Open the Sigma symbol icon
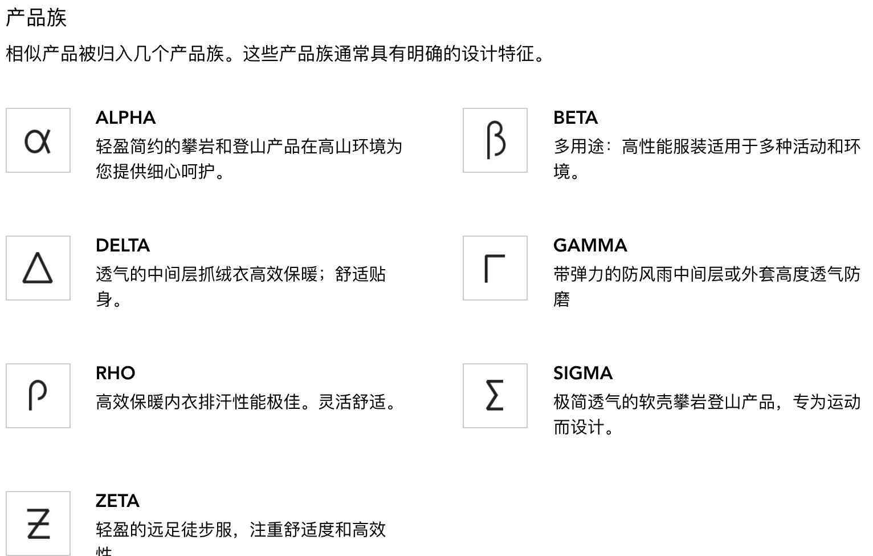Image resolution: width=873 pixels, height=556 pixels. tap(495, 396)
